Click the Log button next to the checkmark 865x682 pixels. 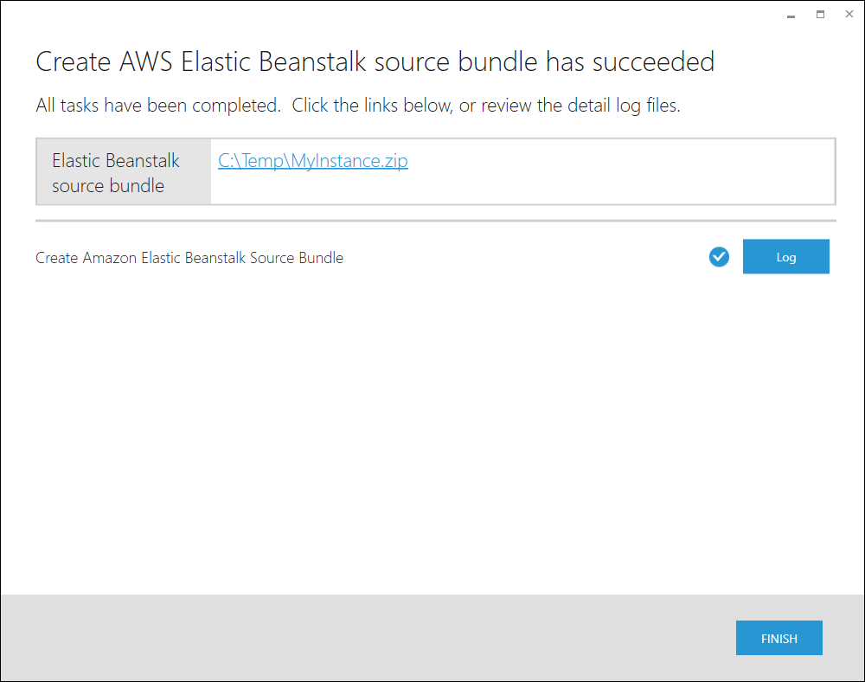[785, 256]
